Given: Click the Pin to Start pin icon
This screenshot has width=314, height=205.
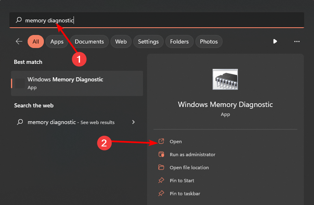Looking at the screenshot, I should (161, 181).
